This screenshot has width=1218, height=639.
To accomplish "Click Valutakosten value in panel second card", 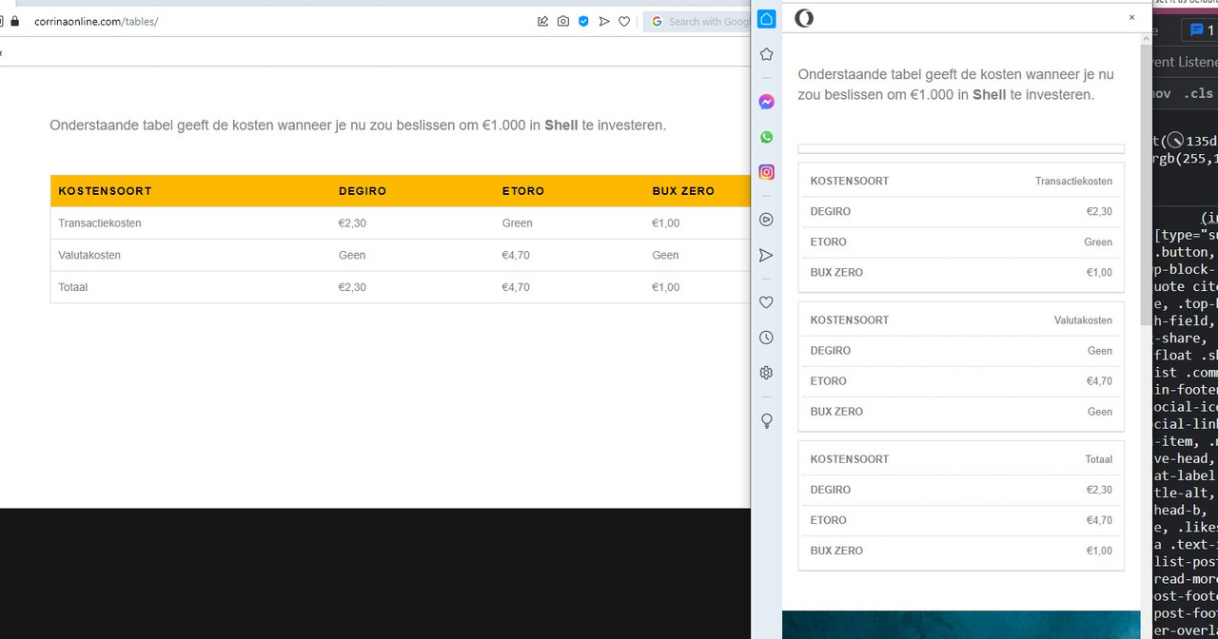I will coord(1083,320).
